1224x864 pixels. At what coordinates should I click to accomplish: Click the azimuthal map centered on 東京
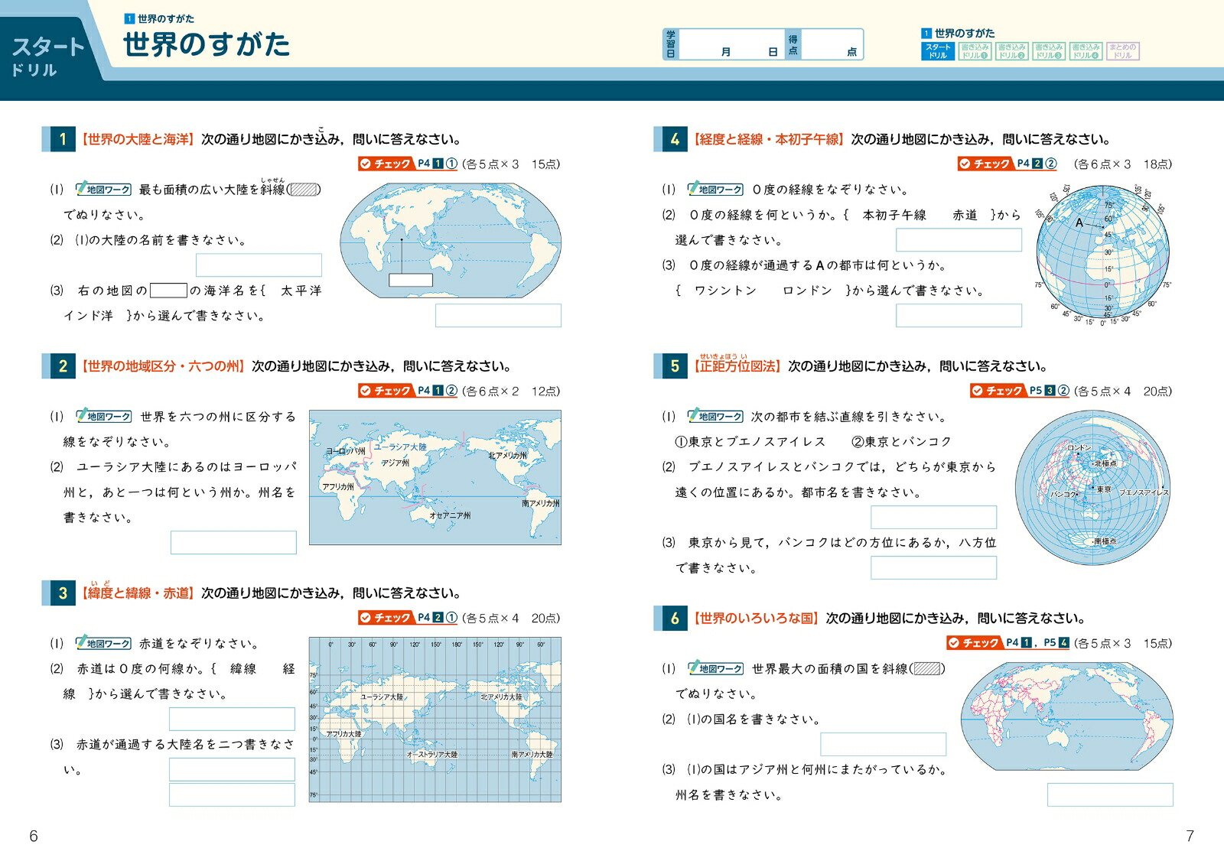pos(1093,488)
